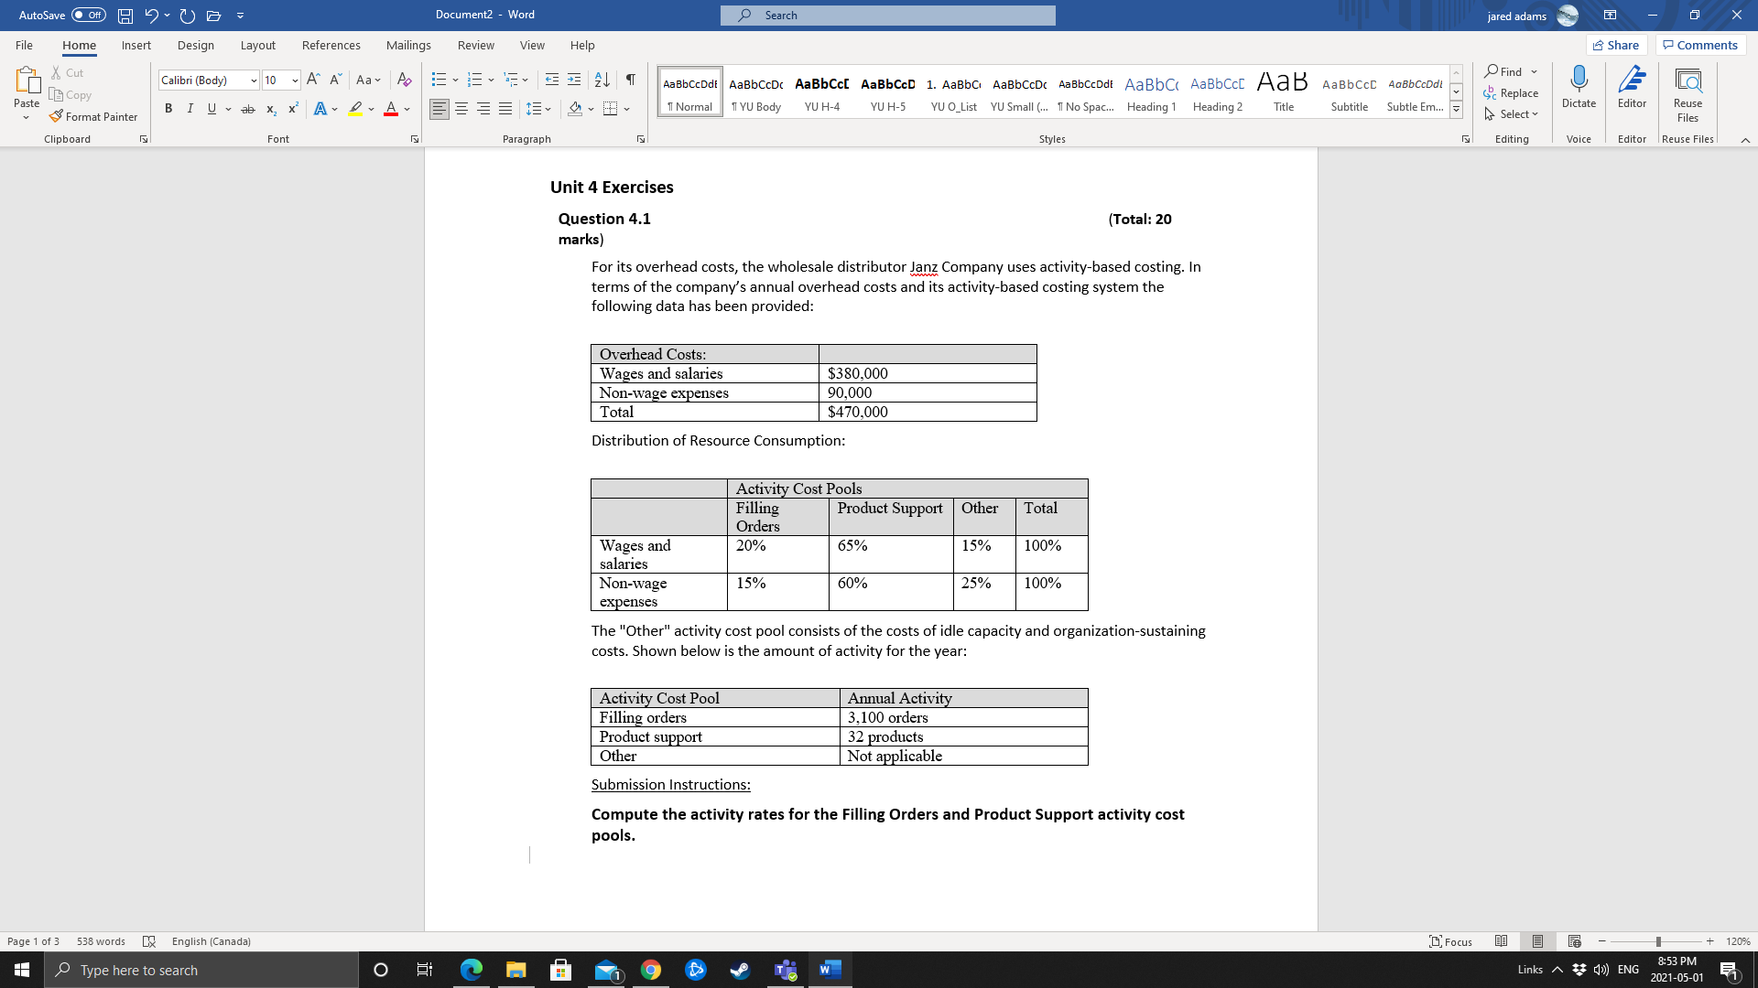Switch to the Layout tab

pos(257,45)
